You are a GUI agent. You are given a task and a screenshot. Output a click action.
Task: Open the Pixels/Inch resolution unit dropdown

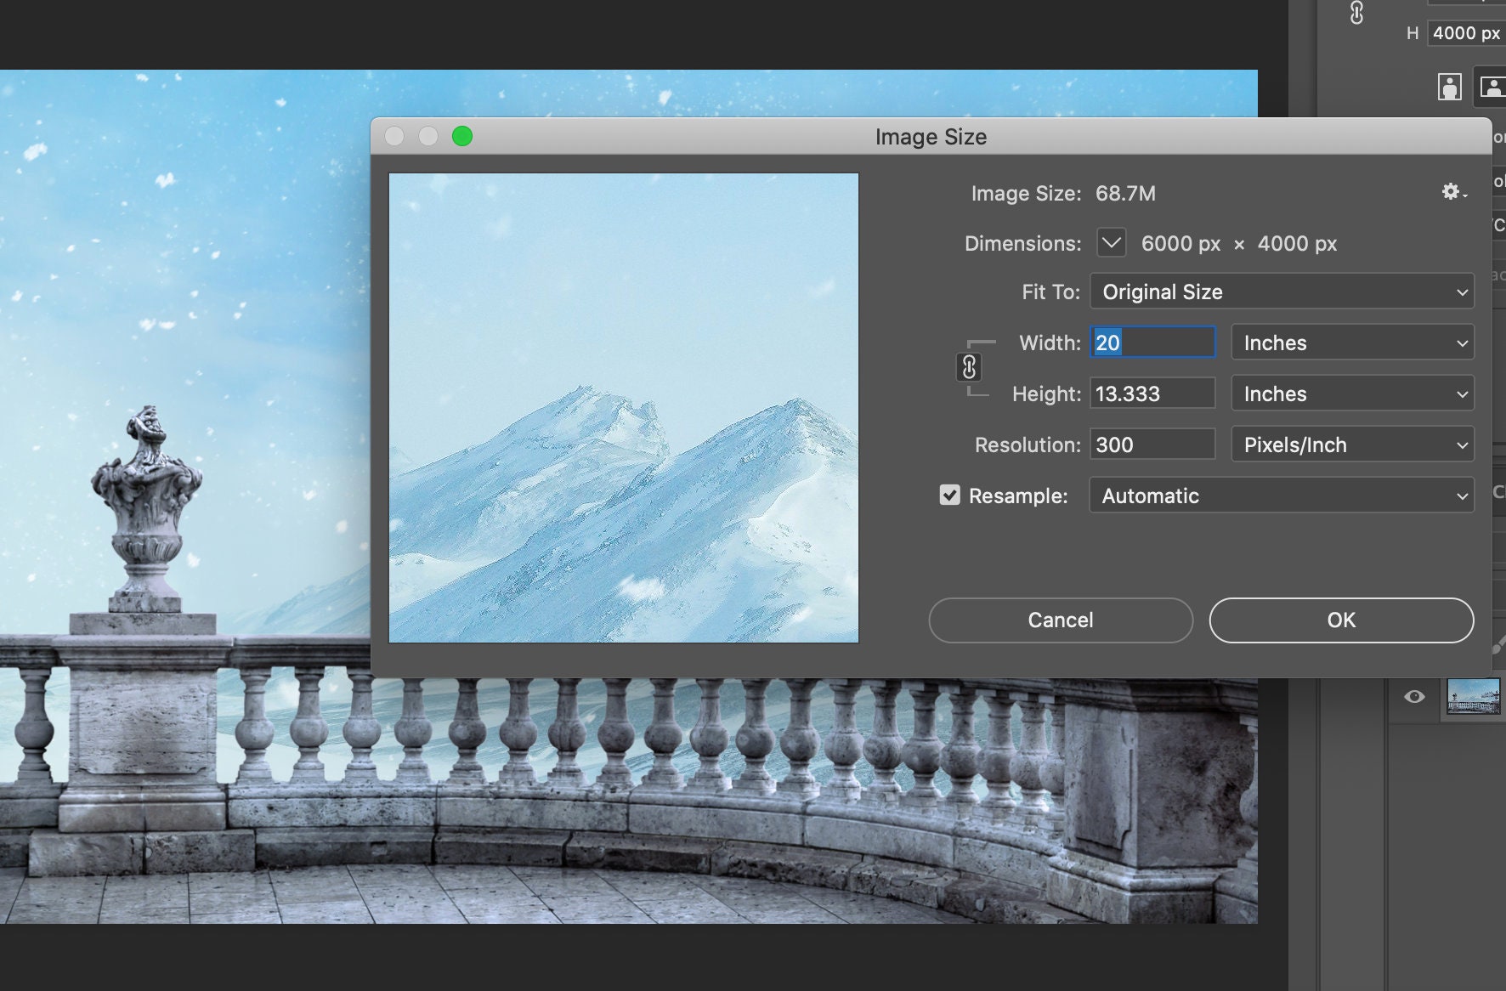point(1352,445)
